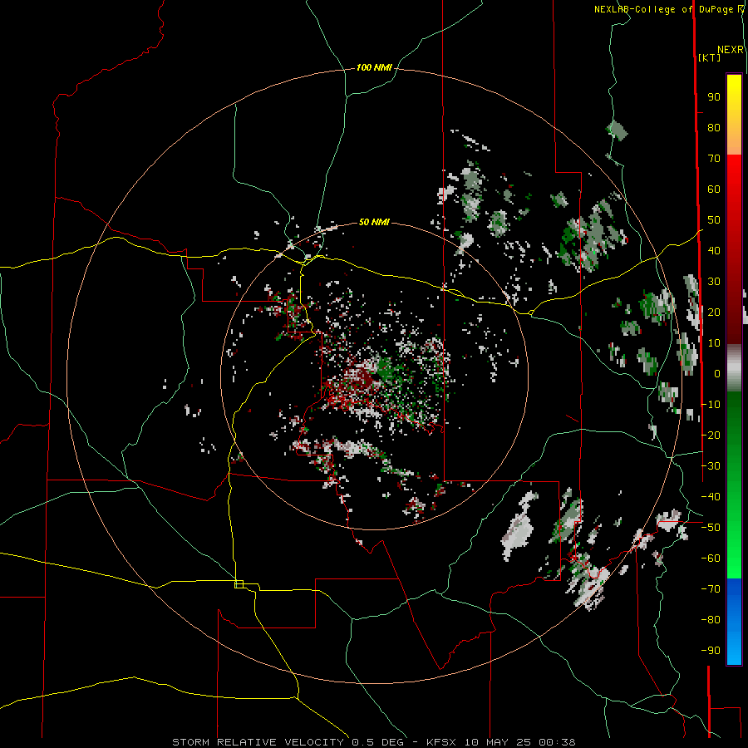Select the 80 value on velocity scale
Viewport: 748px width, 748px height.
714,128
